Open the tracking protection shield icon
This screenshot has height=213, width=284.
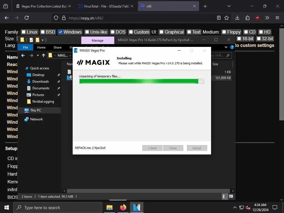click(56, 18)
